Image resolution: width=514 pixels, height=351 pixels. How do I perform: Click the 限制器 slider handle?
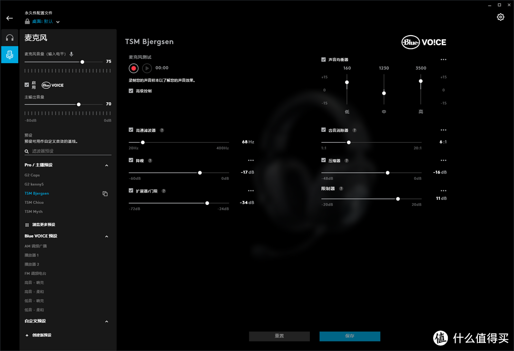398,199
